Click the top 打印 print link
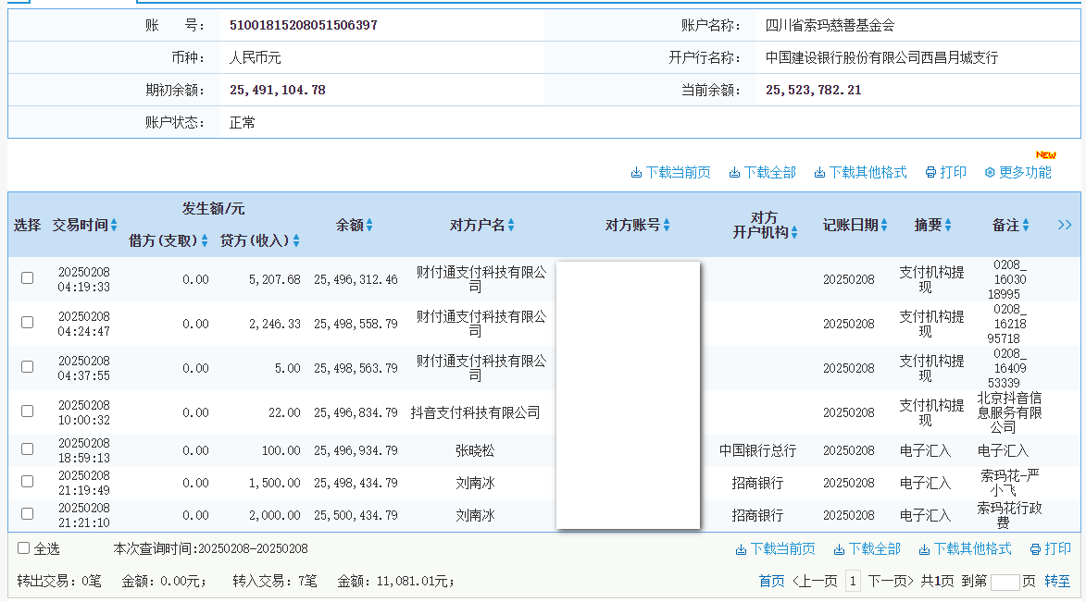The image size is (1086, 602). click(946, 172)
